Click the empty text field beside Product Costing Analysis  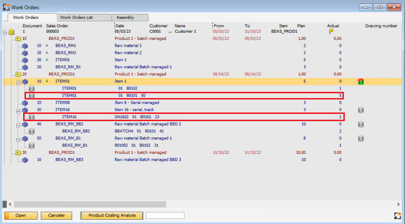165,215
